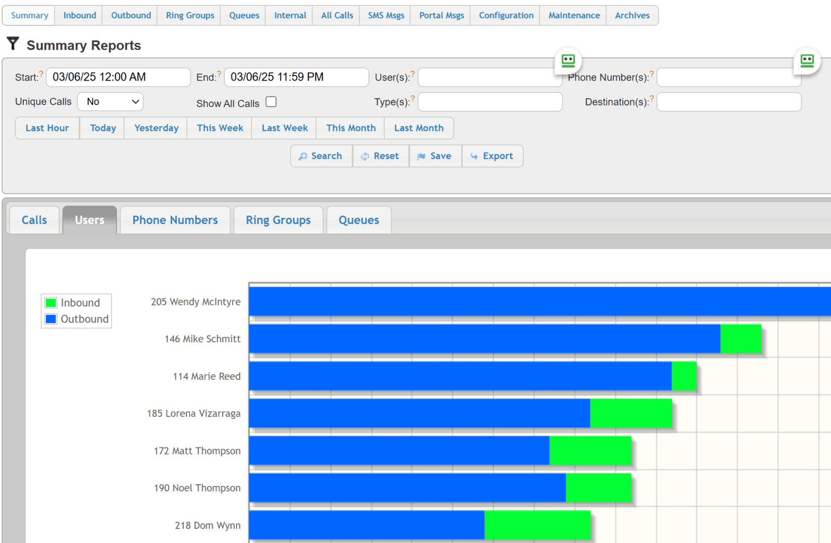831x543 pixels.
Task: Focus the End date field
Action: point(297,77)
